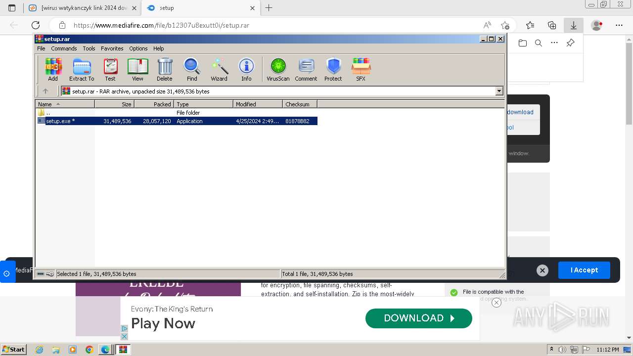Click the Extract To toolbar icon
Screen dimensions: 633x356
pyautogui.click(x=82, y=69)
